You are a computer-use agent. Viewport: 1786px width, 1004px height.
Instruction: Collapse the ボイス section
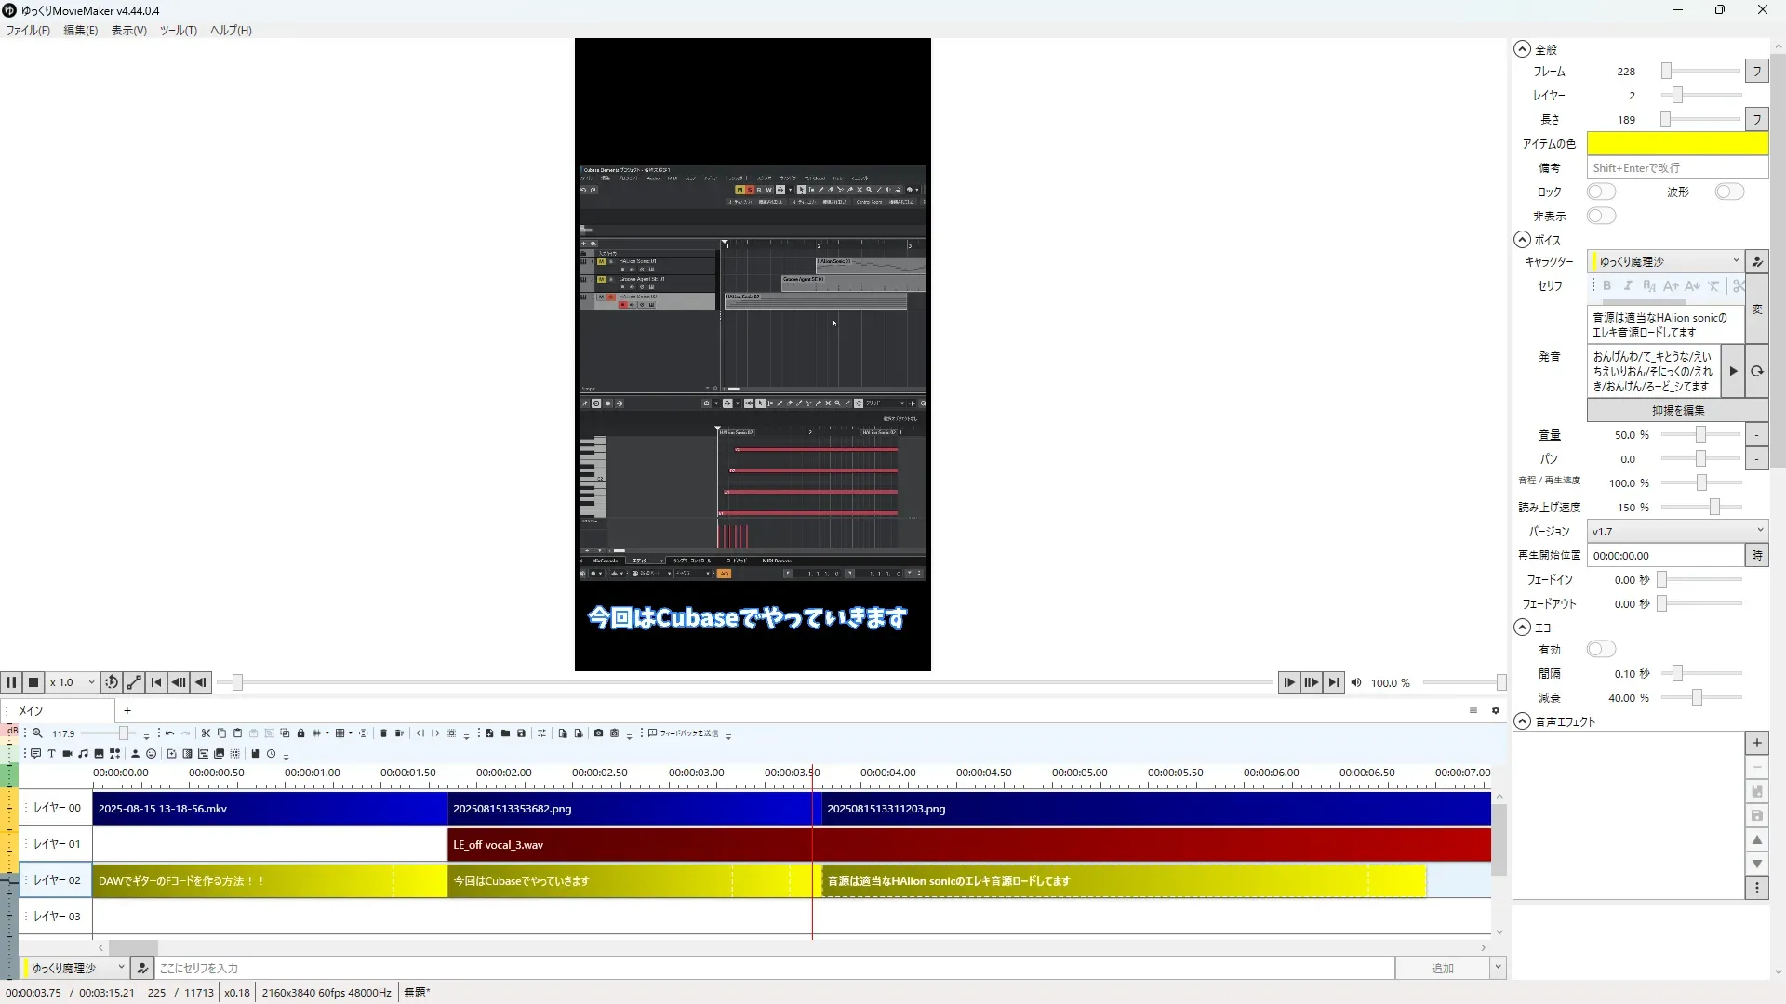(1522, 240)
